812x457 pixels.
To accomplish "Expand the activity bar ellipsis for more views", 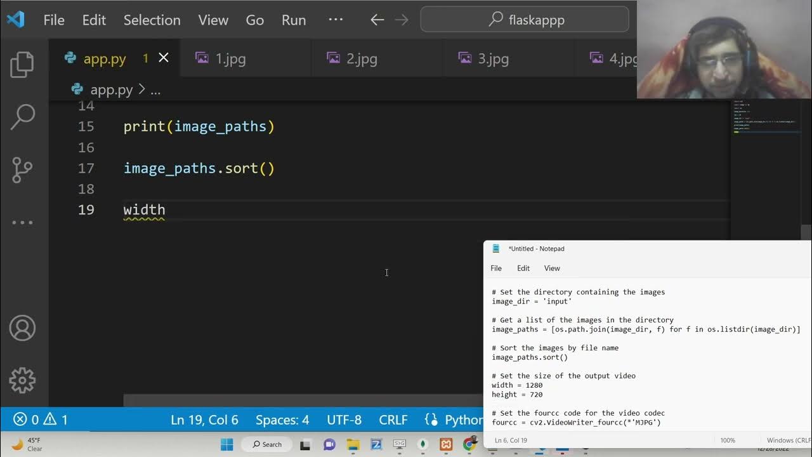I will 23,223.
